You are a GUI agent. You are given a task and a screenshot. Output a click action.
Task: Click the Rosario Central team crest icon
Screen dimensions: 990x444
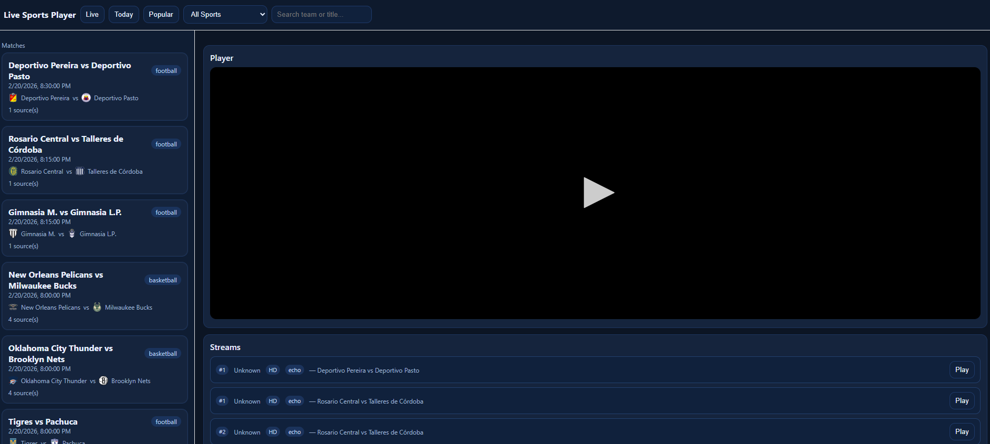point(13,171)
